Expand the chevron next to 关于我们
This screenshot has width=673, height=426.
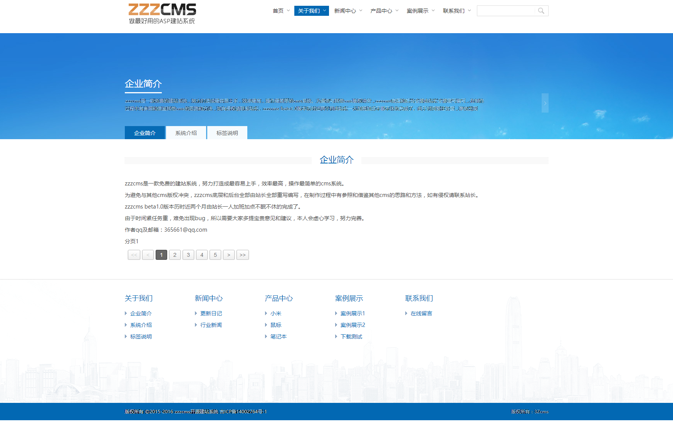[x=324, y=11]
